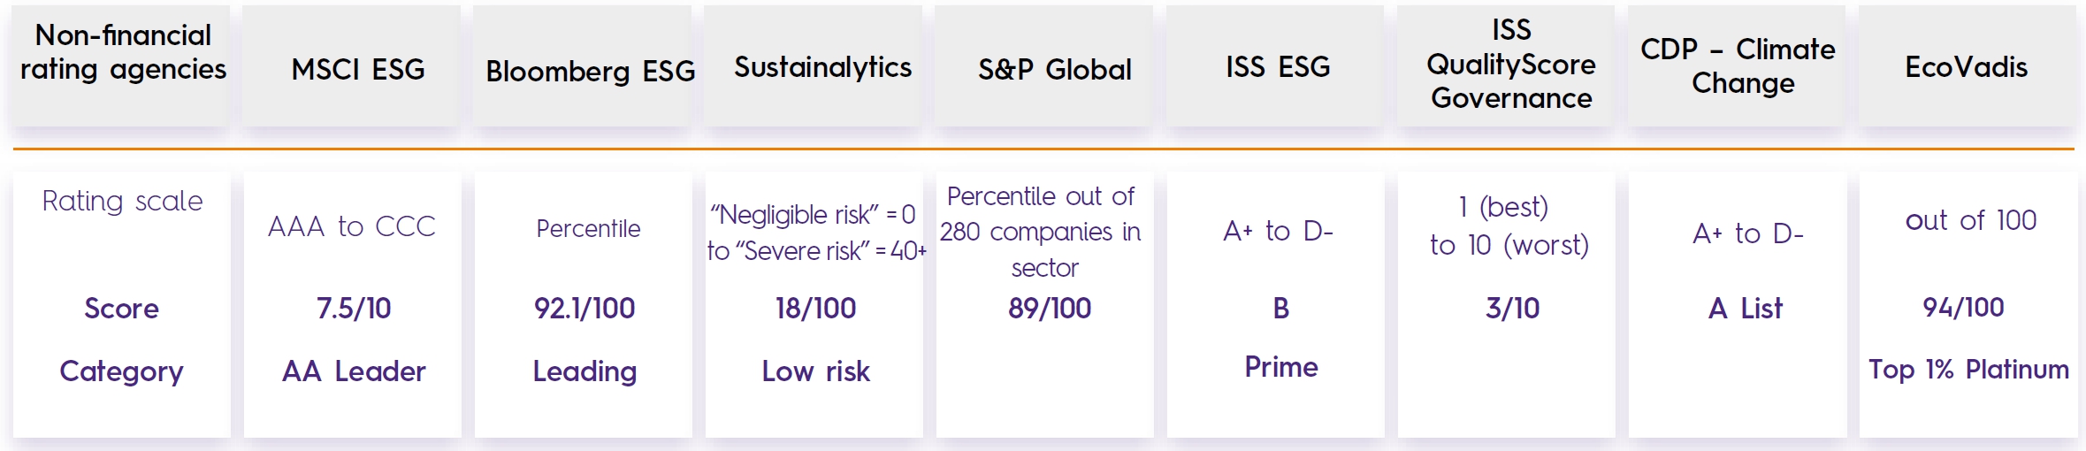Click the MSCI score 7.5/10

[354, 308]
